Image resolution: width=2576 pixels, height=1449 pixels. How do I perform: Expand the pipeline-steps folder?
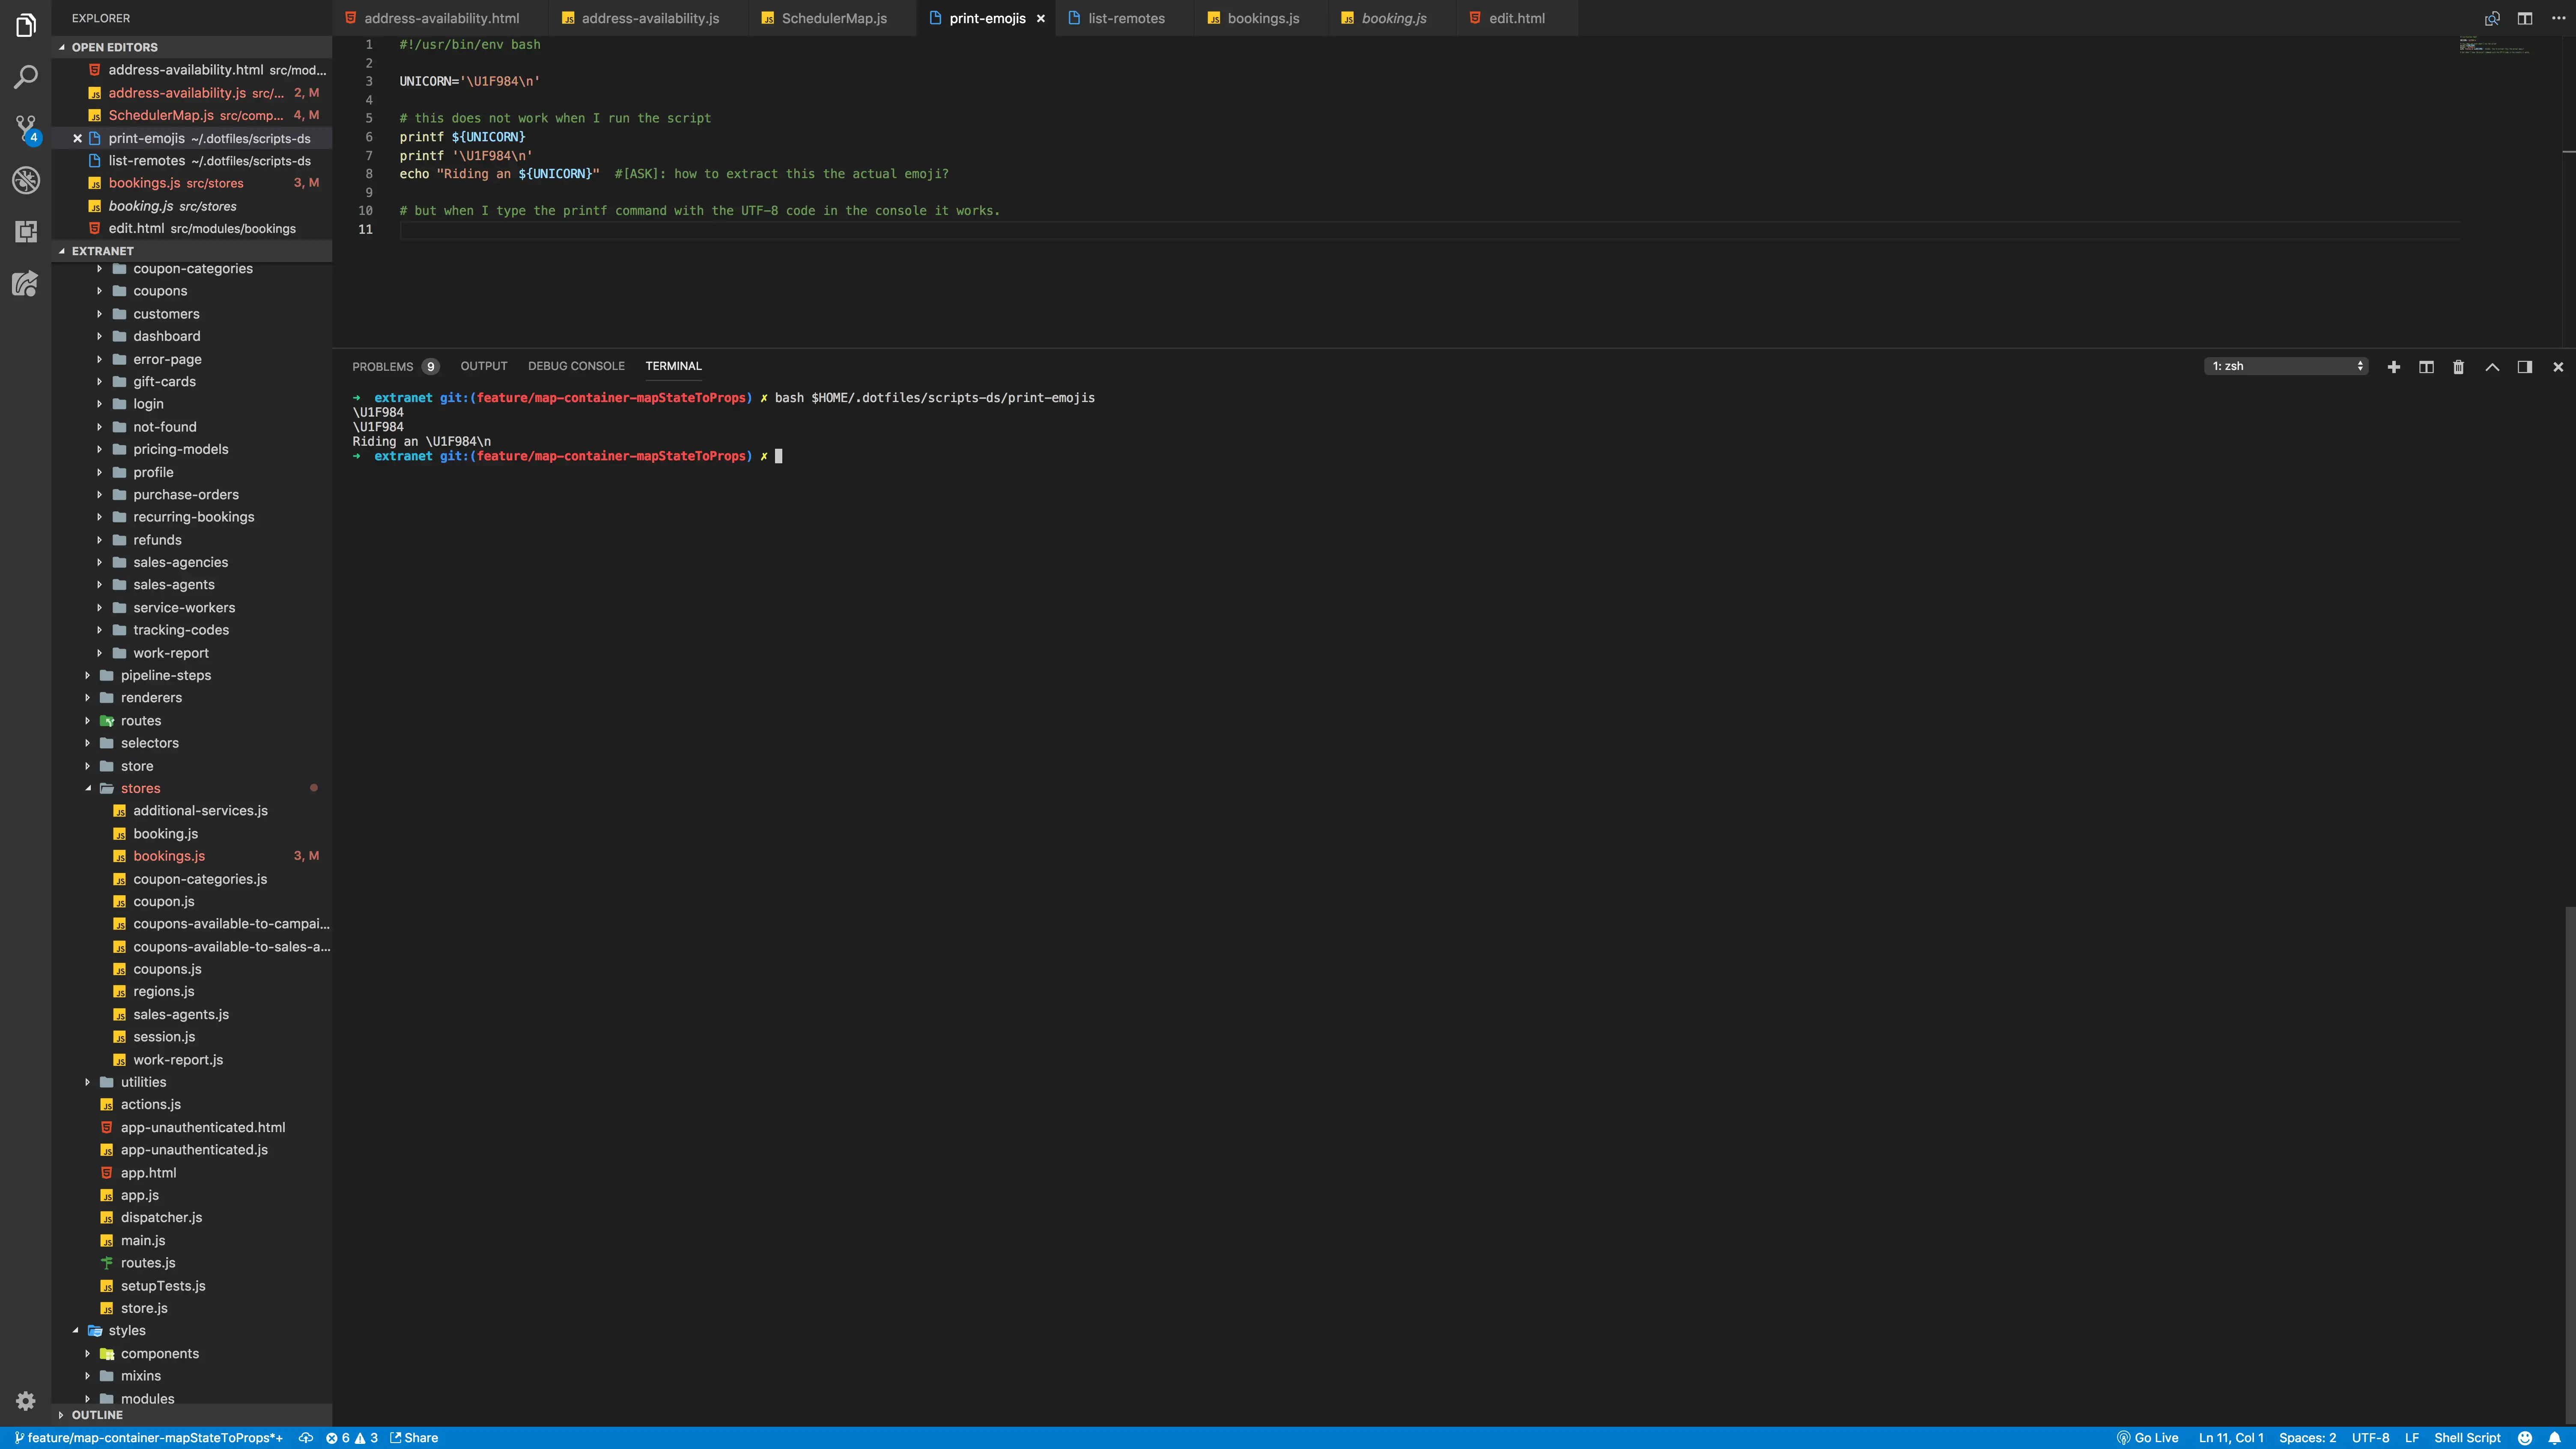click(x=192, y=675)
